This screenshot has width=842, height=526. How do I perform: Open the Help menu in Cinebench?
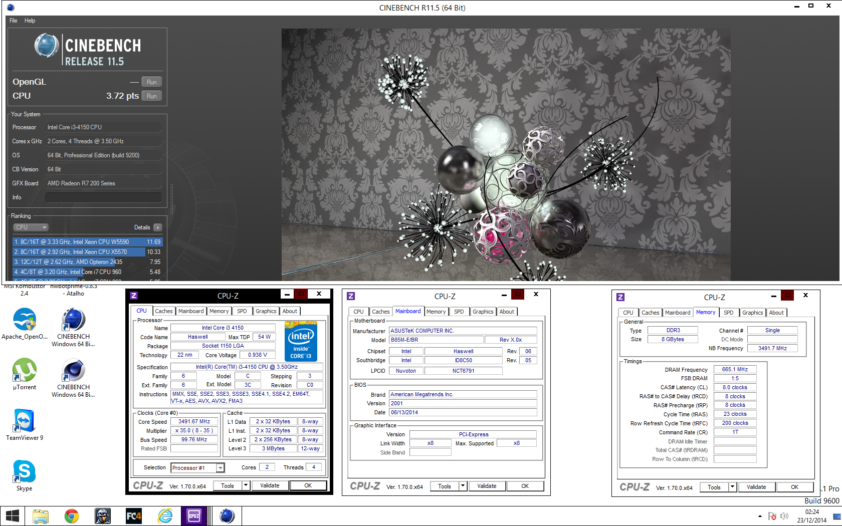[x=30, y=21]
